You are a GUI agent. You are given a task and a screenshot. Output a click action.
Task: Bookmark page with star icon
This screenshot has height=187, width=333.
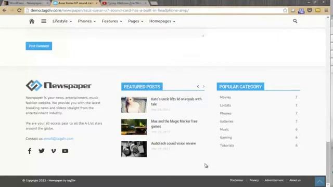click(285, 10)
